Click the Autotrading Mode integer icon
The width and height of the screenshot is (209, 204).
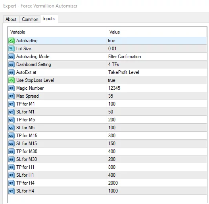[x=12, y=57]
